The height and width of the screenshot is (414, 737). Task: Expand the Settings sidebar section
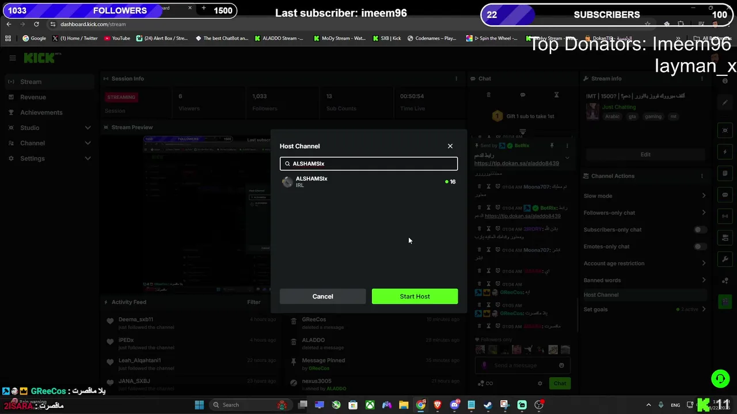point(49,158)
